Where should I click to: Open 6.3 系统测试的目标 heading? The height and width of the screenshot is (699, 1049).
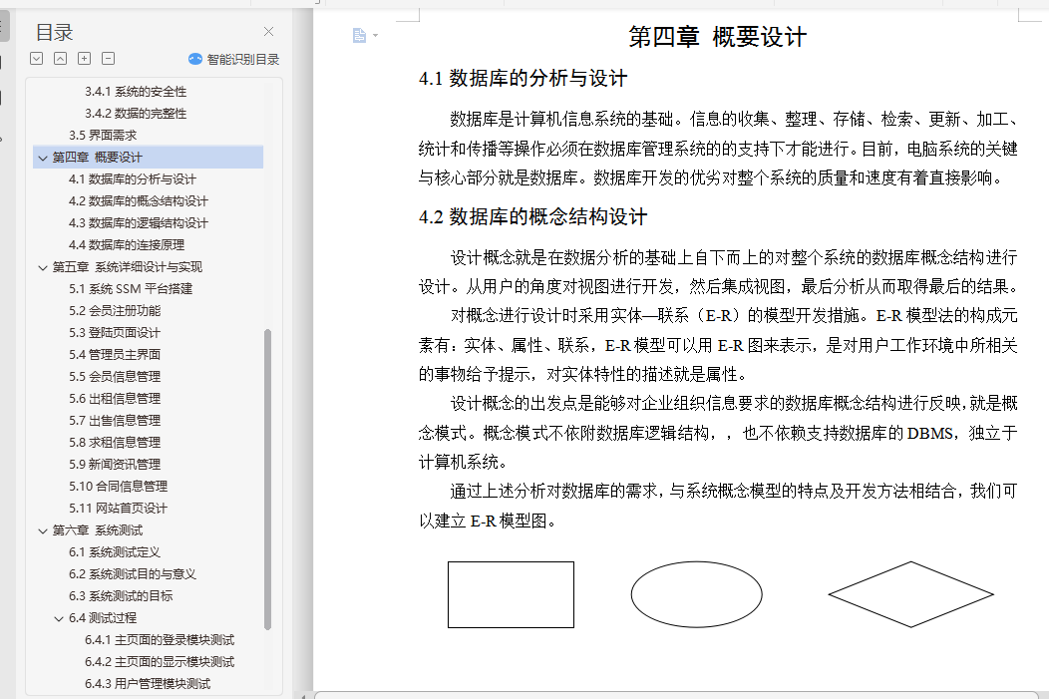click(x=121, y=596)
